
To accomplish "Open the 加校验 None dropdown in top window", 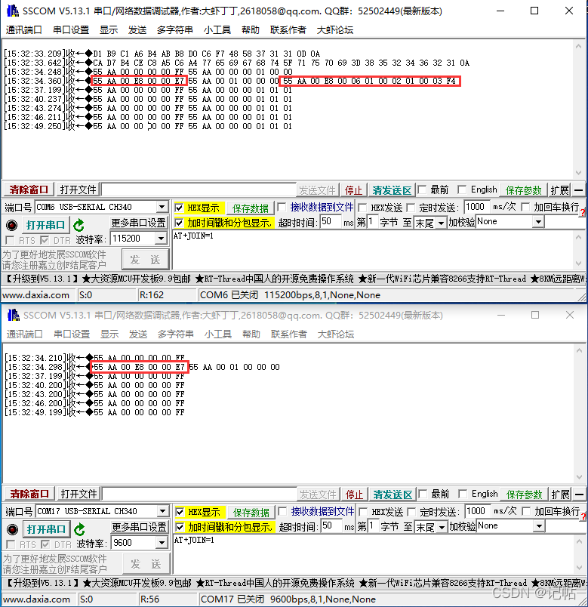I will [x=538, y=222].
